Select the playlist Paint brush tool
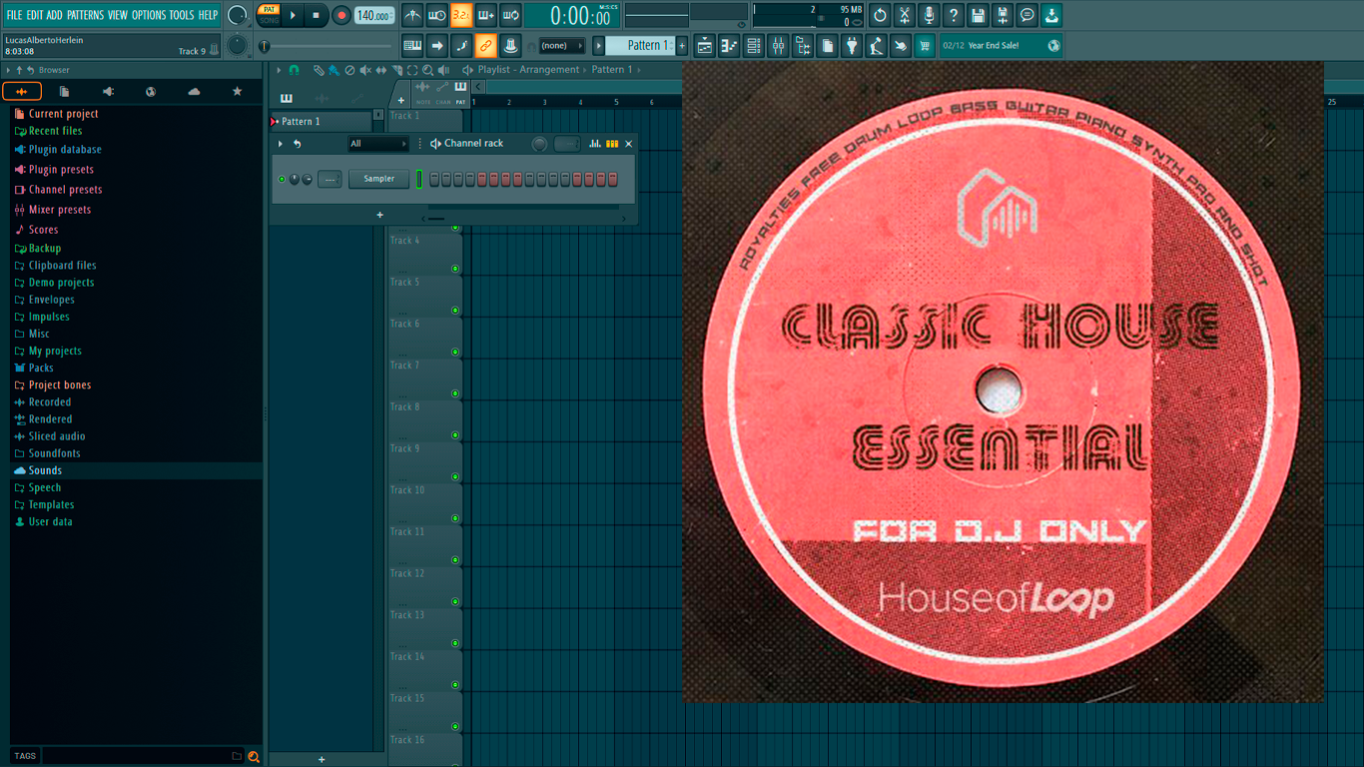The height and width of the screenshot is (767, 1364). (x=334, y=70)
